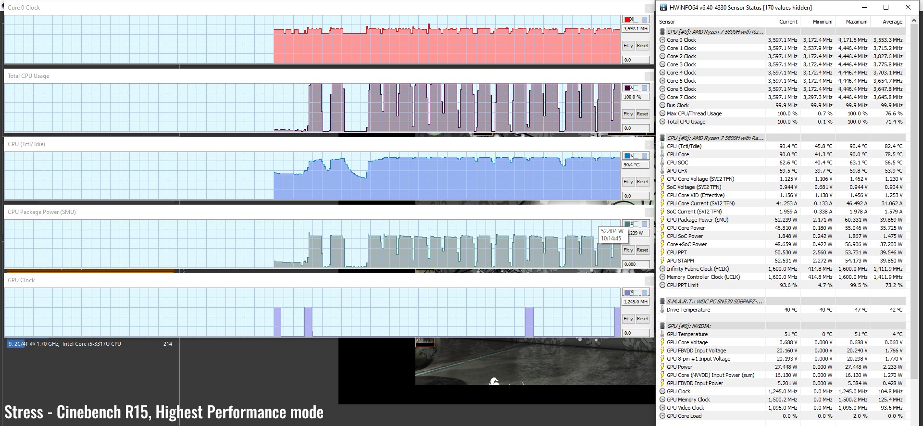The image size is (923, 426).
Task: Click the dark purple color swatch in Total CPU Usage graph
Action: pyautogui.click(x=627, y=88)
